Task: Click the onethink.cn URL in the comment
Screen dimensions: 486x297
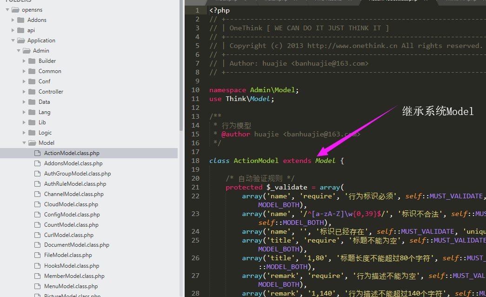Action: pyautogui.click(x=352, y=46)
